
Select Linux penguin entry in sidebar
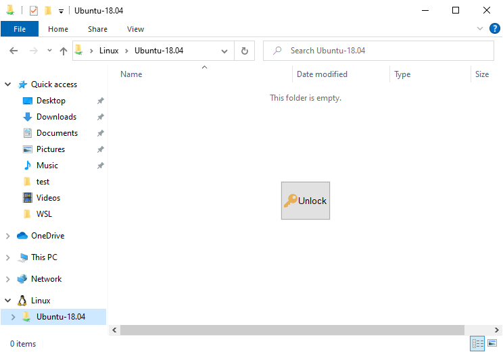click(x=41, y=301)
